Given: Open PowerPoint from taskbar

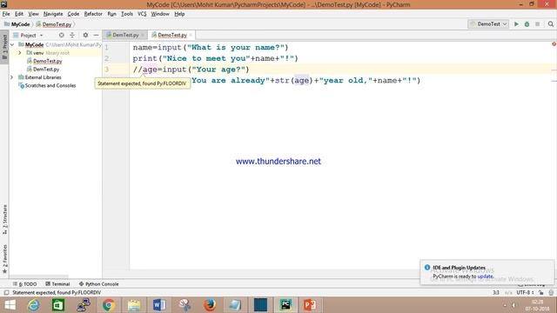Looking at the screenshot, I should pos(310,305).
